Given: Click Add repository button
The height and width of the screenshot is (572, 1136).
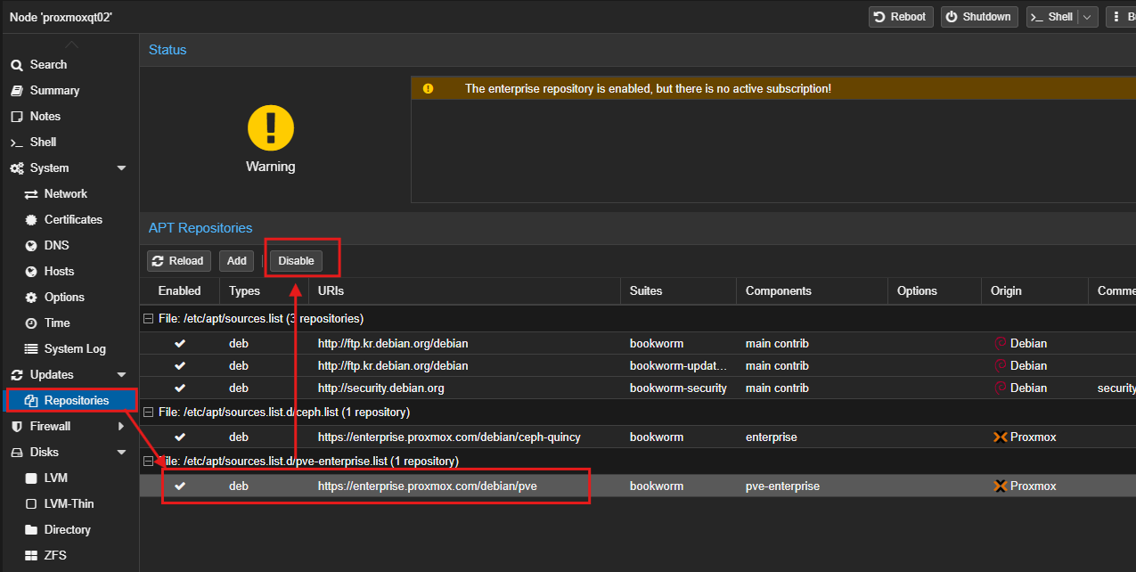Looking at the screenshot, I should click(x=236, y=260).
